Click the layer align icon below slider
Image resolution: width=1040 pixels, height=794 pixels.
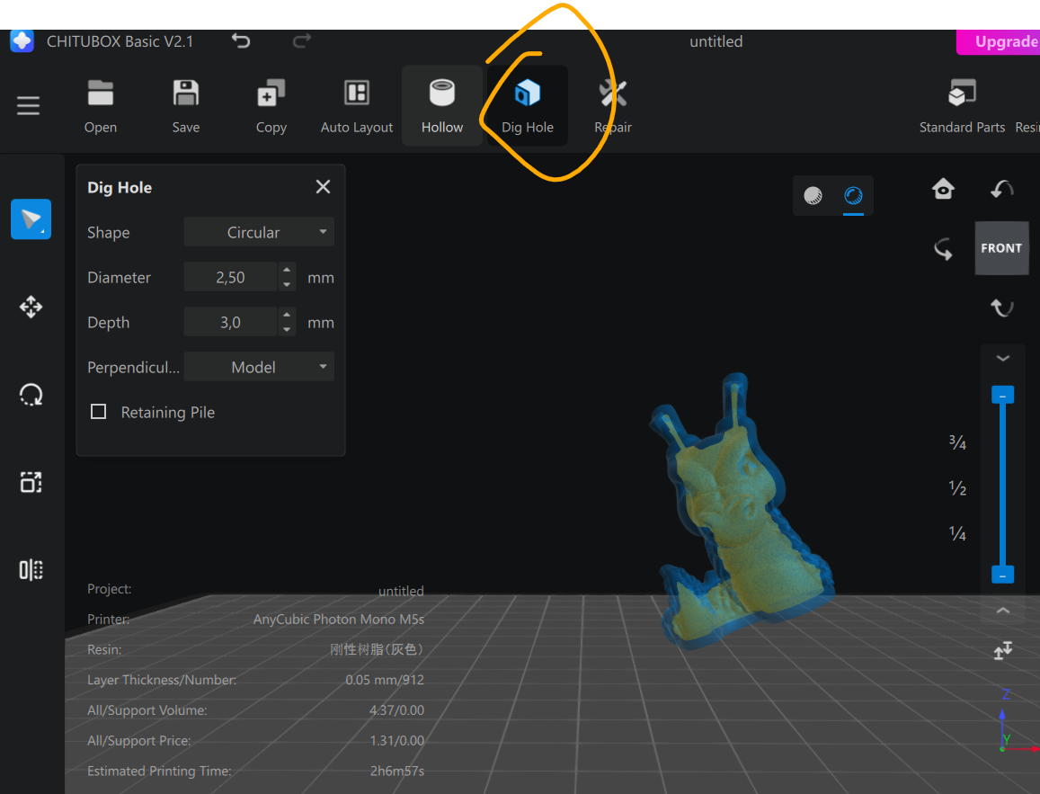pyautogui.click(x=1003, y=650)
